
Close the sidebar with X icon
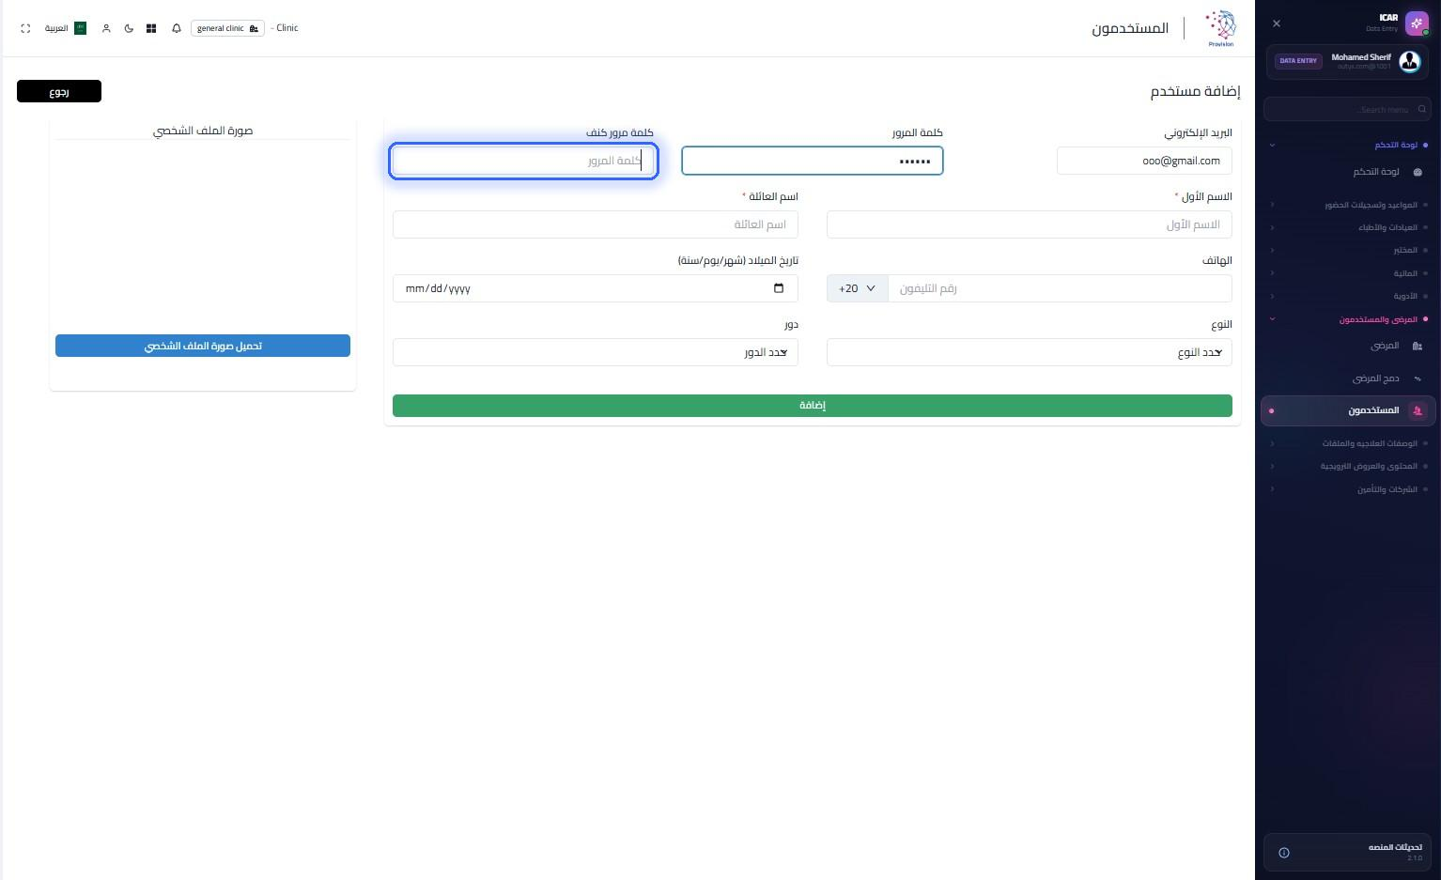[1276, 23]
